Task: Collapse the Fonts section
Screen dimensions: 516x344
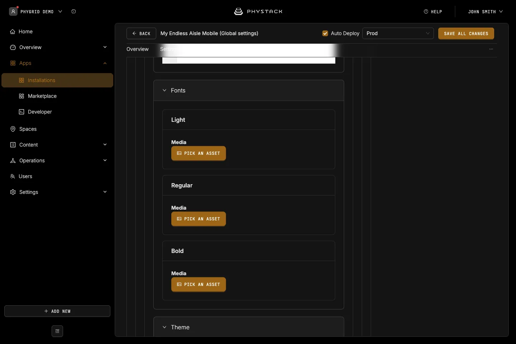Action: coord(164,90)
